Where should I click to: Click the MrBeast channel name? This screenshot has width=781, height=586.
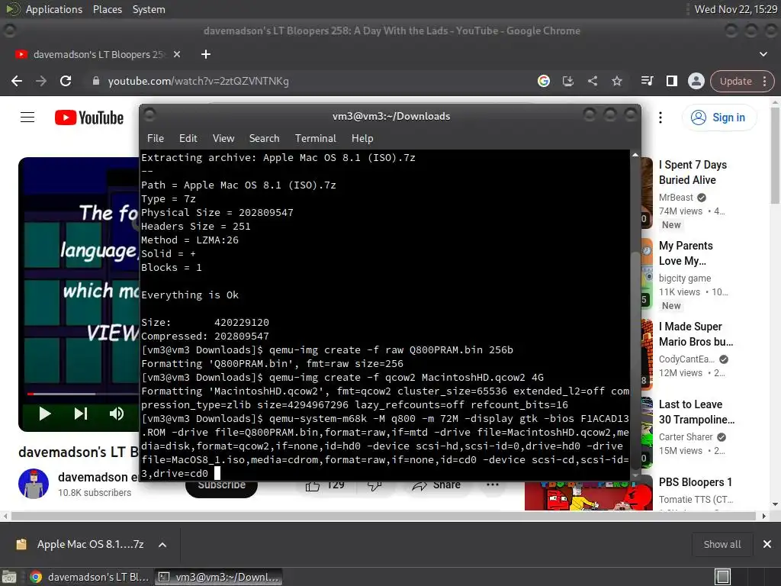(676, 198)
